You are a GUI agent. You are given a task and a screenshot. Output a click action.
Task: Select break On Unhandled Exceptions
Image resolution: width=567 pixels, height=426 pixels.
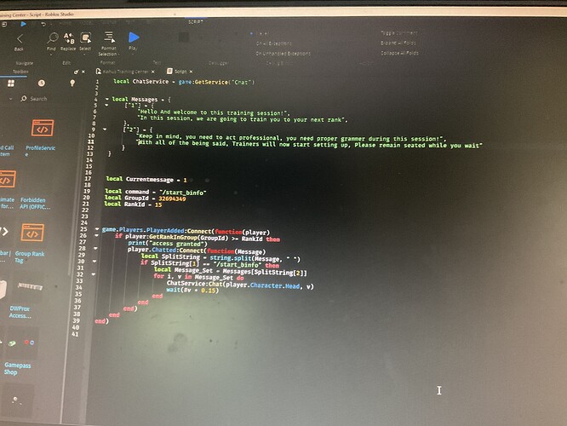click(x=283, y=54)
